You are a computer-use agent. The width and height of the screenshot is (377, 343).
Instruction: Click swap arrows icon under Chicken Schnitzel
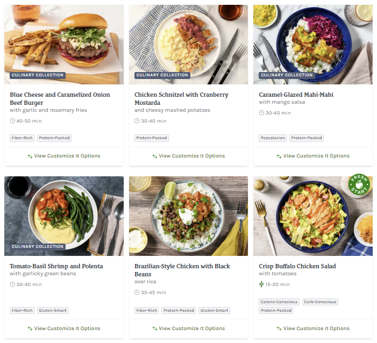point(155,156)
